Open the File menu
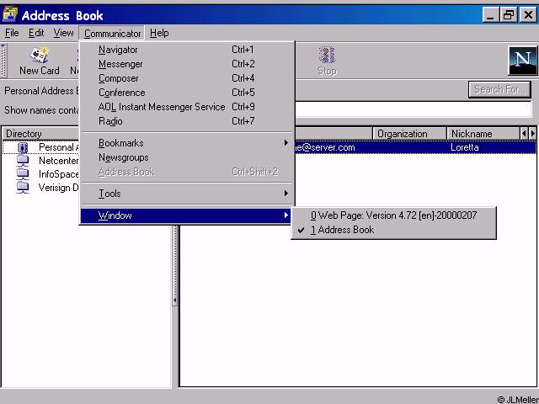This screenshot has width=539, height=404. (x=12, y=33)
